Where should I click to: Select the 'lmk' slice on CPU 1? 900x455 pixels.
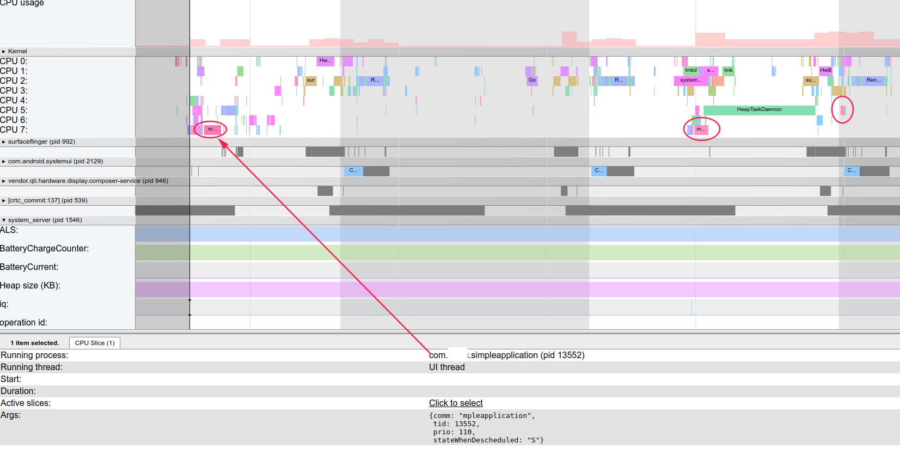click(728, 71)
